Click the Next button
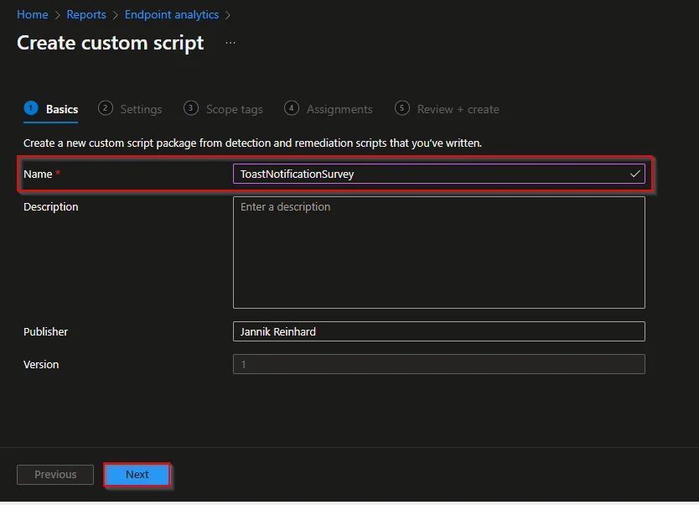Image resolution: width=699 pixels, height=505 pixels. [x=137, y=474]
